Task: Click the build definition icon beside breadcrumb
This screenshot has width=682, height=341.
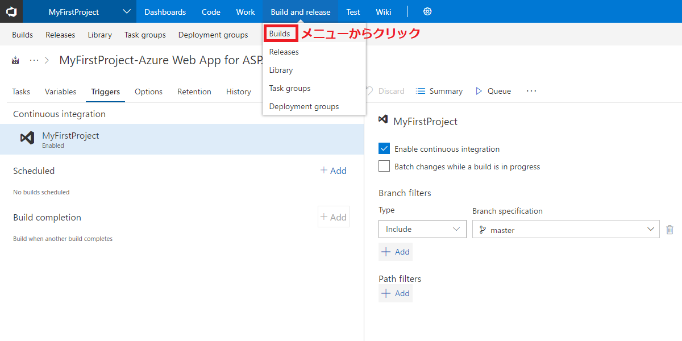Action: [x=15, y=60]
